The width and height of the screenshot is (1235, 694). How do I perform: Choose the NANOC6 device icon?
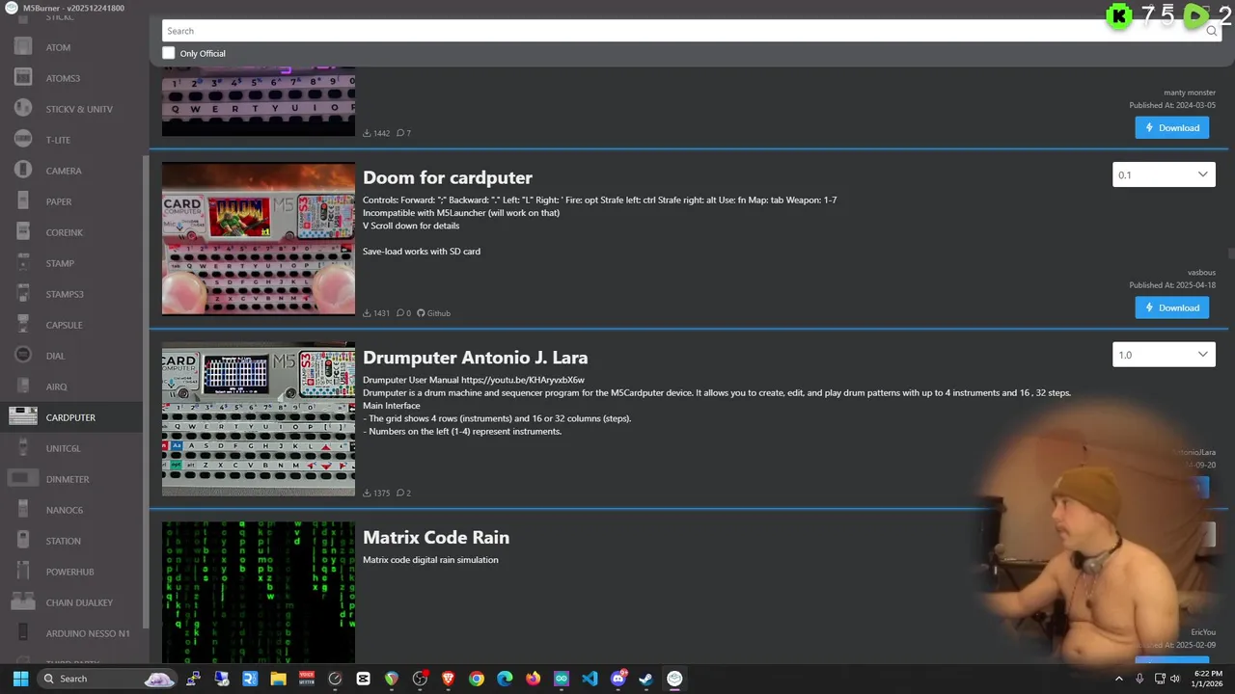pyautogui.click(x=23, y=510)
